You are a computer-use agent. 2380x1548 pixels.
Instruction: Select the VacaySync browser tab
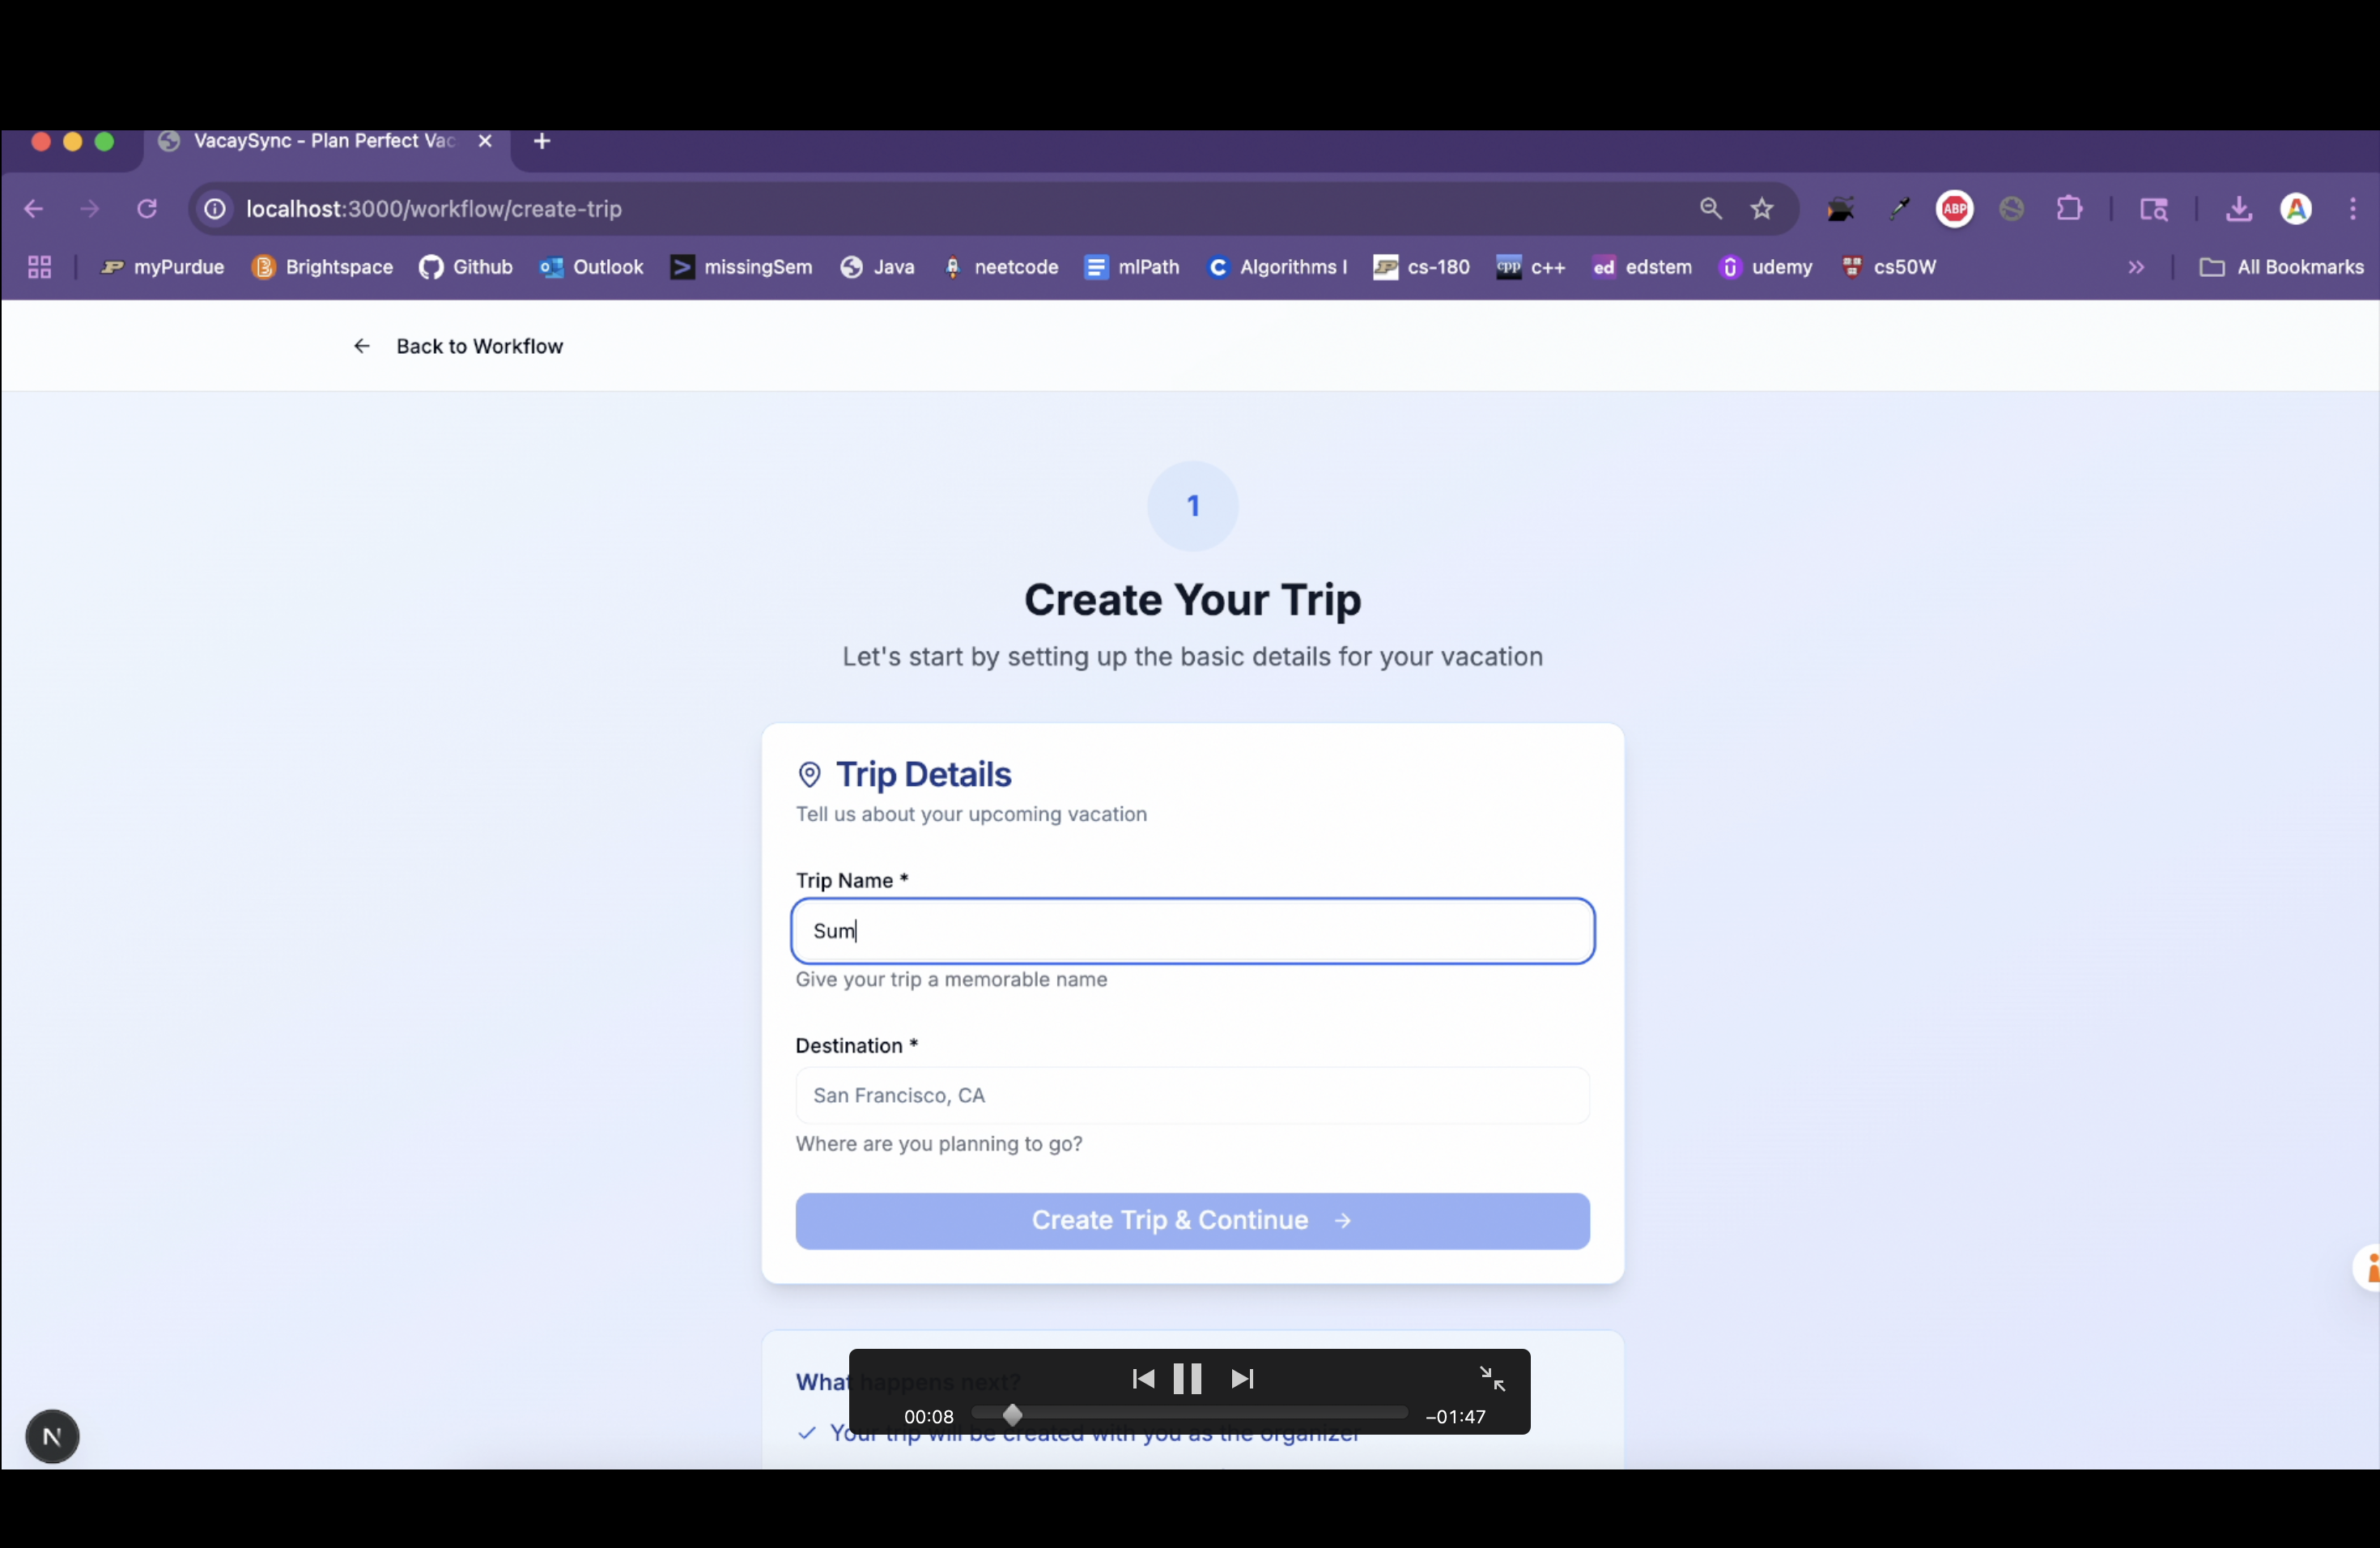[x=323, y=141]
